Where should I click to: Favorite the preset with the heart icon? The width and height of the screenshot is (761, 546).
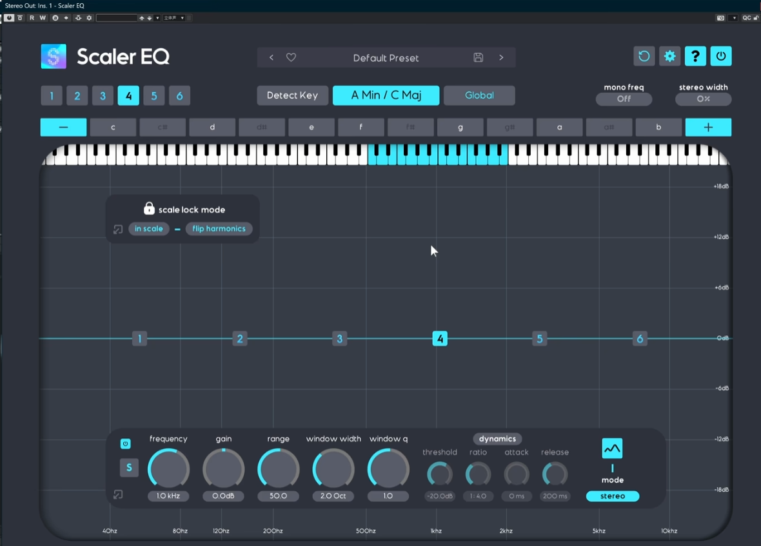tap(291, 57)
